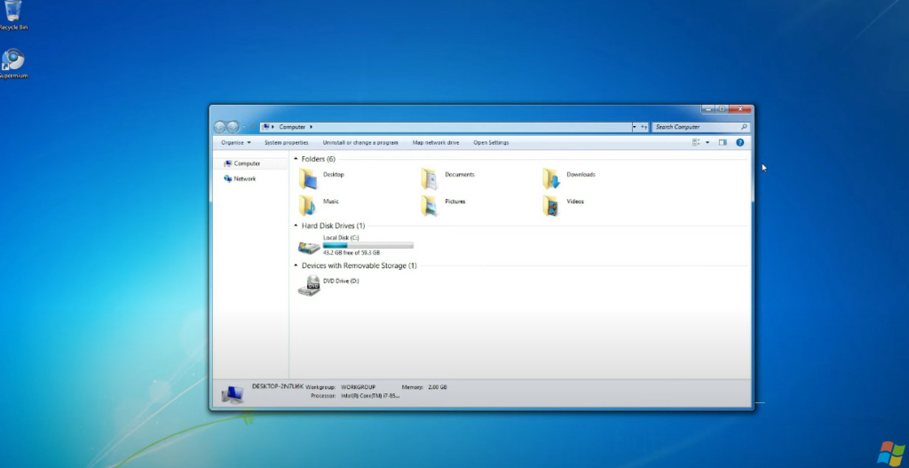Open the change view options dropdown arrow
The width and height of the screenshot is (909, 468).
tap(707, 142)
